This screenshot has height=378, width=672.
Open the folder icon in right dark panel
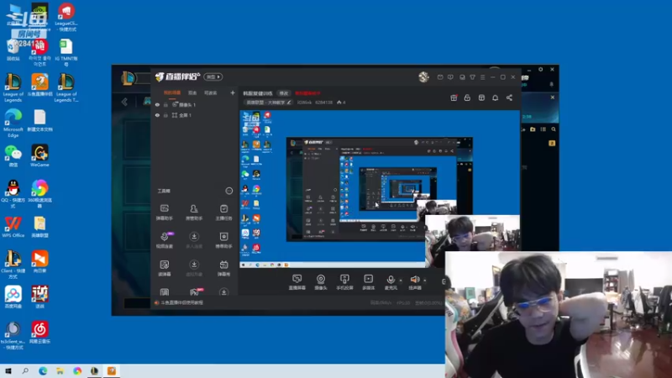(533, 129)
